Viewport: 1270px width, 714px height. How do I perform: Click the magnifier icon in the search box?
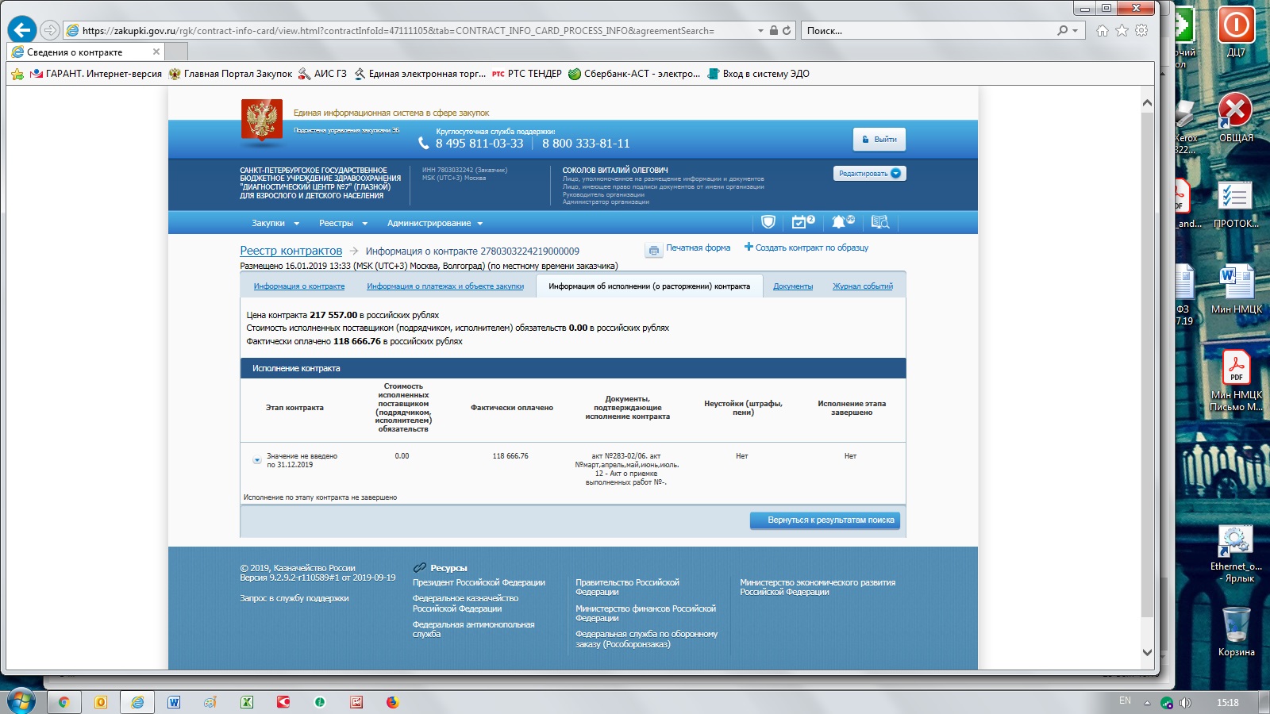1063,31
